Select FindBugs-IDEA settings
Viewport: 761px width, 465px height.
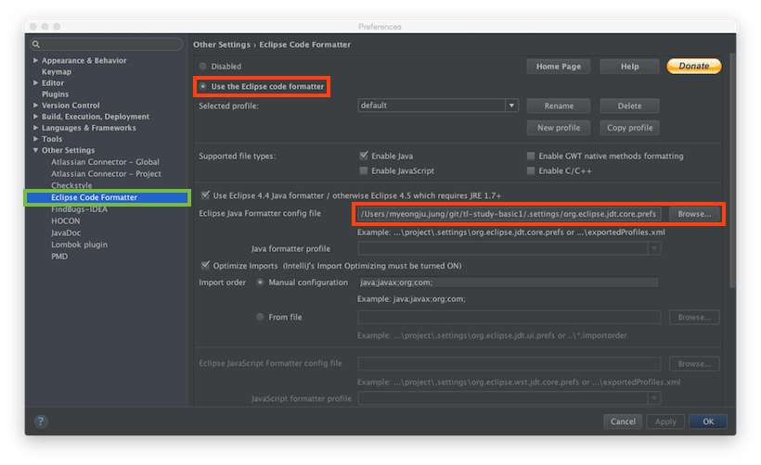point(79,209)
